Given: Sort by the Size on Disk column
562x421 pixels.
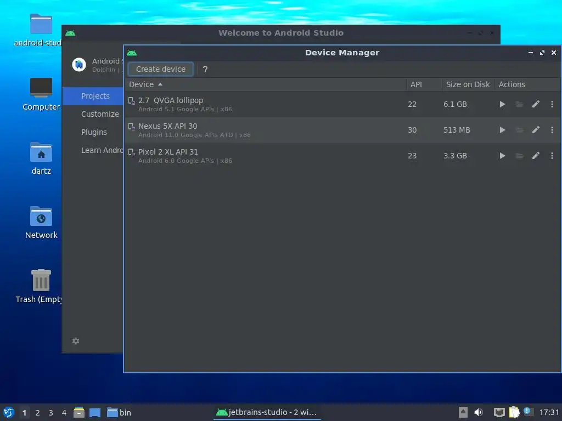Looking at the screenshot, I should click(468, 84).
